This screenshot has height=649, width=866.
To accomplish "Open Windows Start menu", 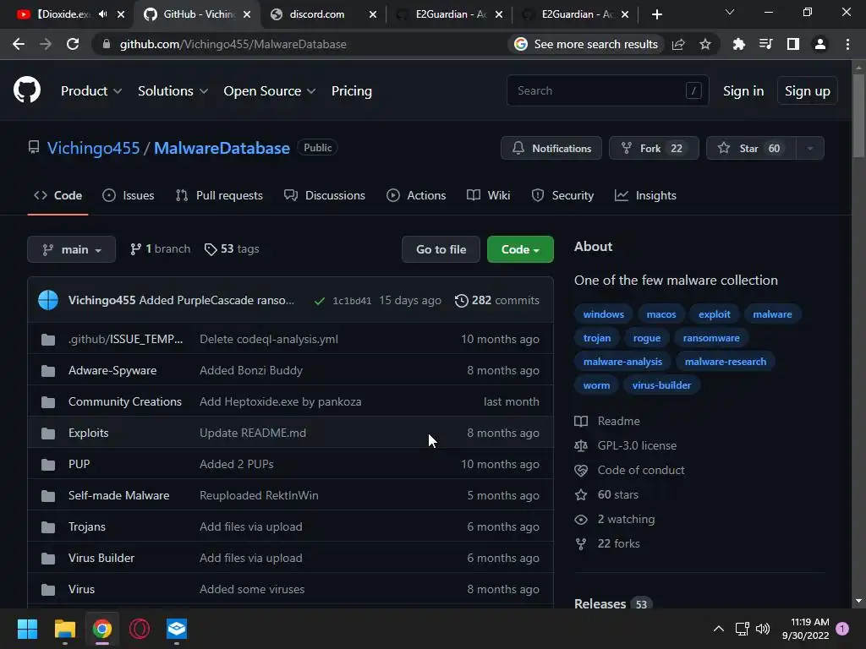I will click(27, 629).
